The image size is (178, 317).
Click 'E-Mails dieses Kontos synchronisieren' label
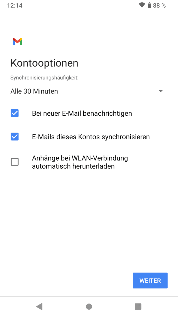91,137
